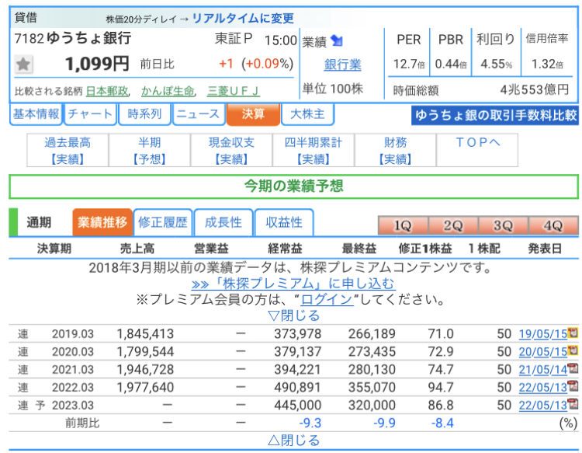Open the 三菱UFJ comparison link

point(234,91)
